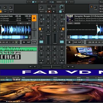The image size is (103, 103).
Task: Click the CTRL controller indicator in header
Action: (29, 2)
